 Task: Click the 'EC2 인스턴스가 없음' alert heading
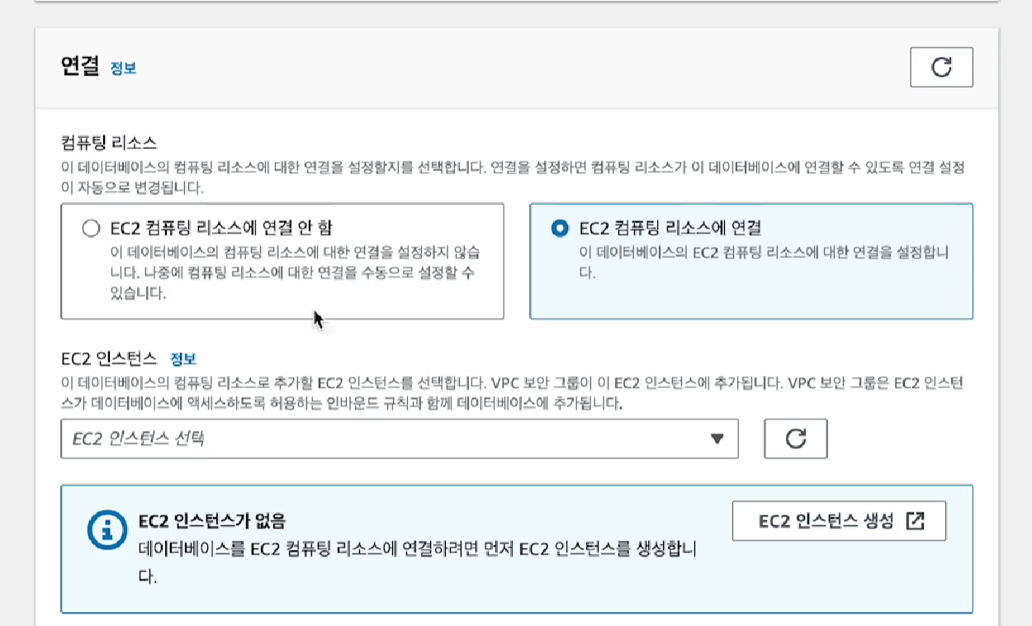212,521
